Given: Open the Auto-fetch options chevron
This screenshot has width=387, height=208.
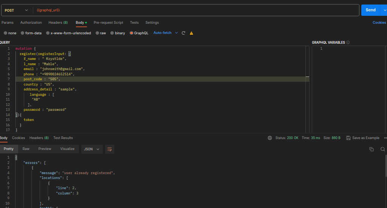Looking at the screenshot, I should click(176, 33).
